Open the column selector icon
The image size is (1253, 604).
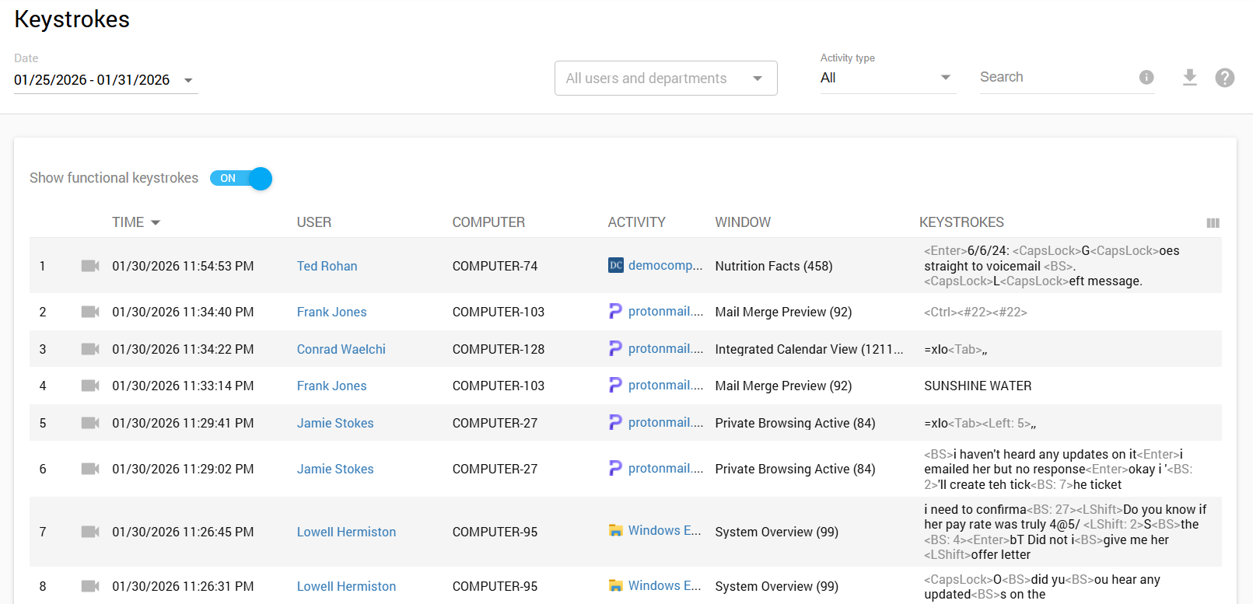coord(1213,223)
